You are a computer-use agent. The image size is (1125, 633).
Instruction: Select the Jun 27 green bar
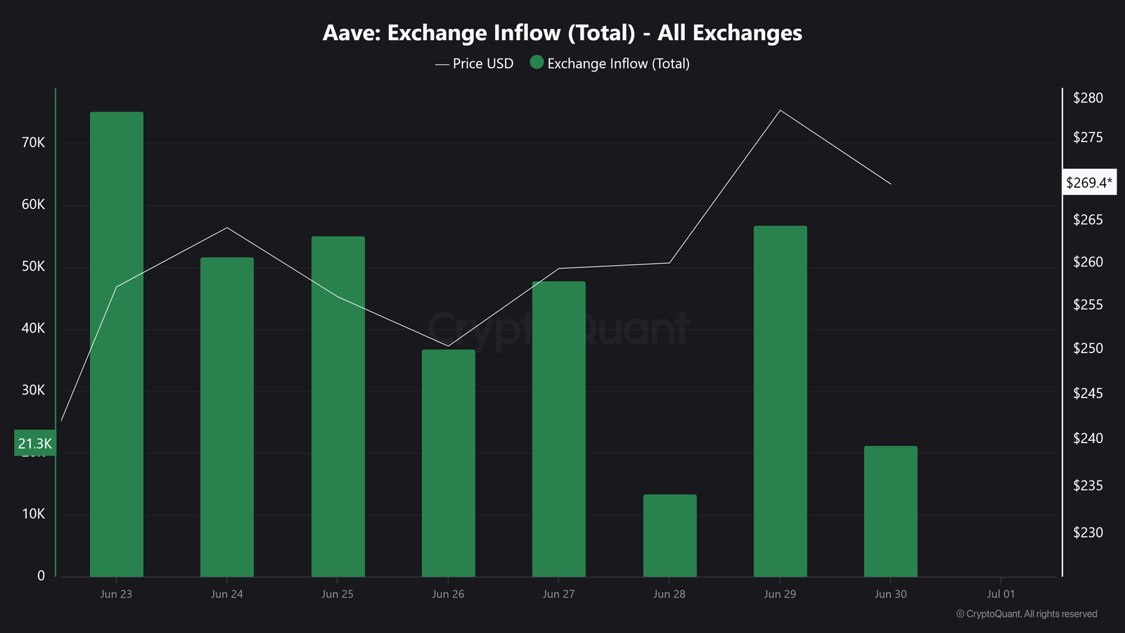tap(559, 429)
